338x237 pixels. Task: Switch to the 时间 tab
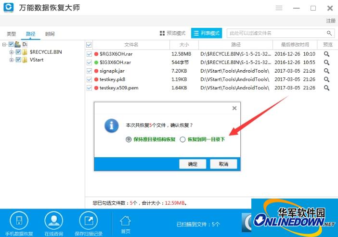[50, 34]
